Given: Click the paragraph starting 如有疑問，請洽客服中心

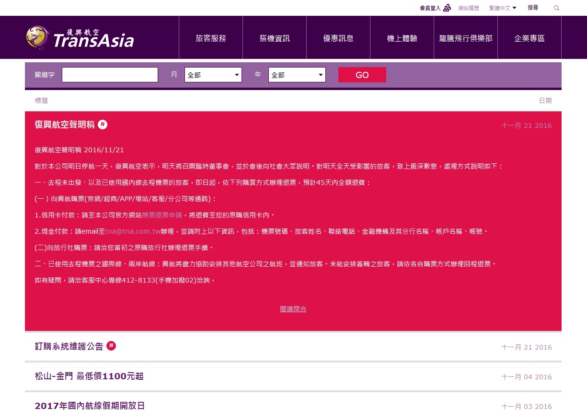Looking at the screenshot, I should point(125,280).
